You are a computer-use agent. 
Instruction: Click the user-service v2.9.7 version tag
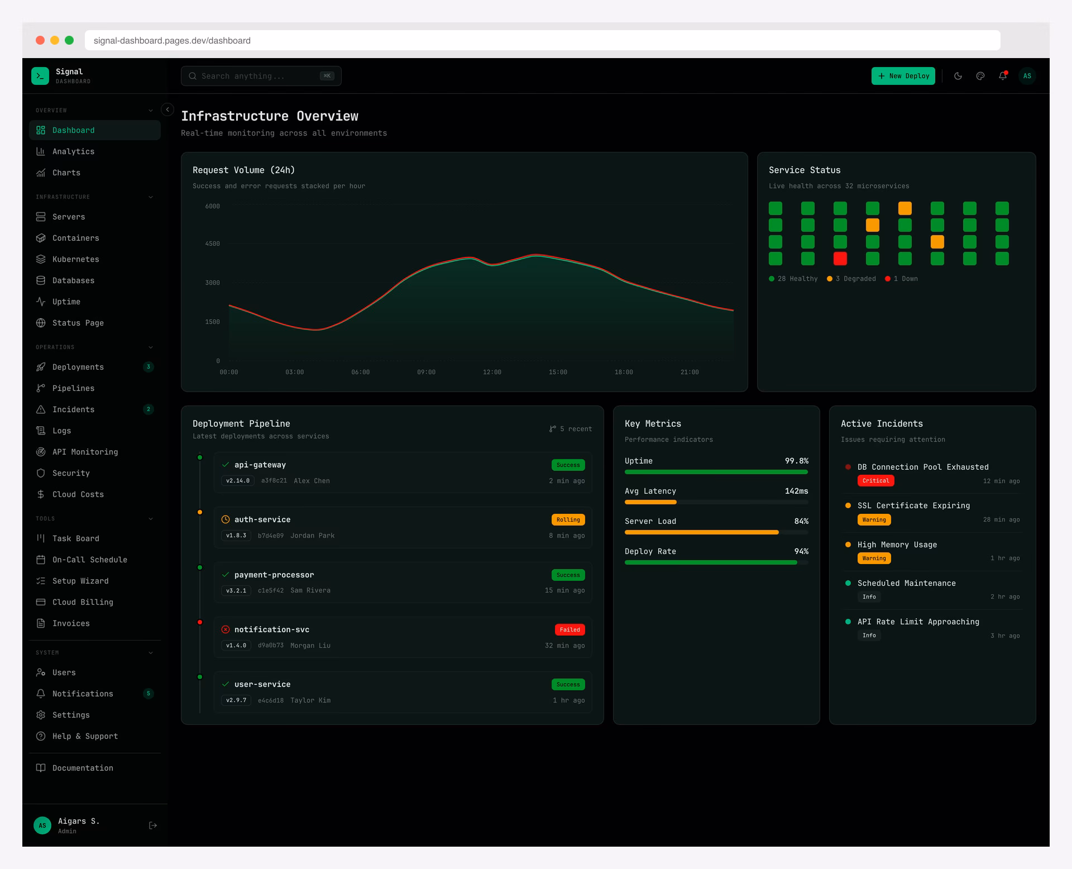tap(236, 700)
